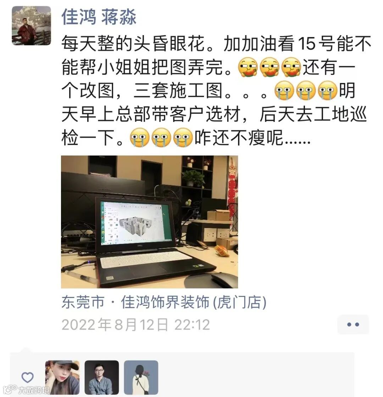Tap first crying emoji after 三套施工图

tap(284, 90)
